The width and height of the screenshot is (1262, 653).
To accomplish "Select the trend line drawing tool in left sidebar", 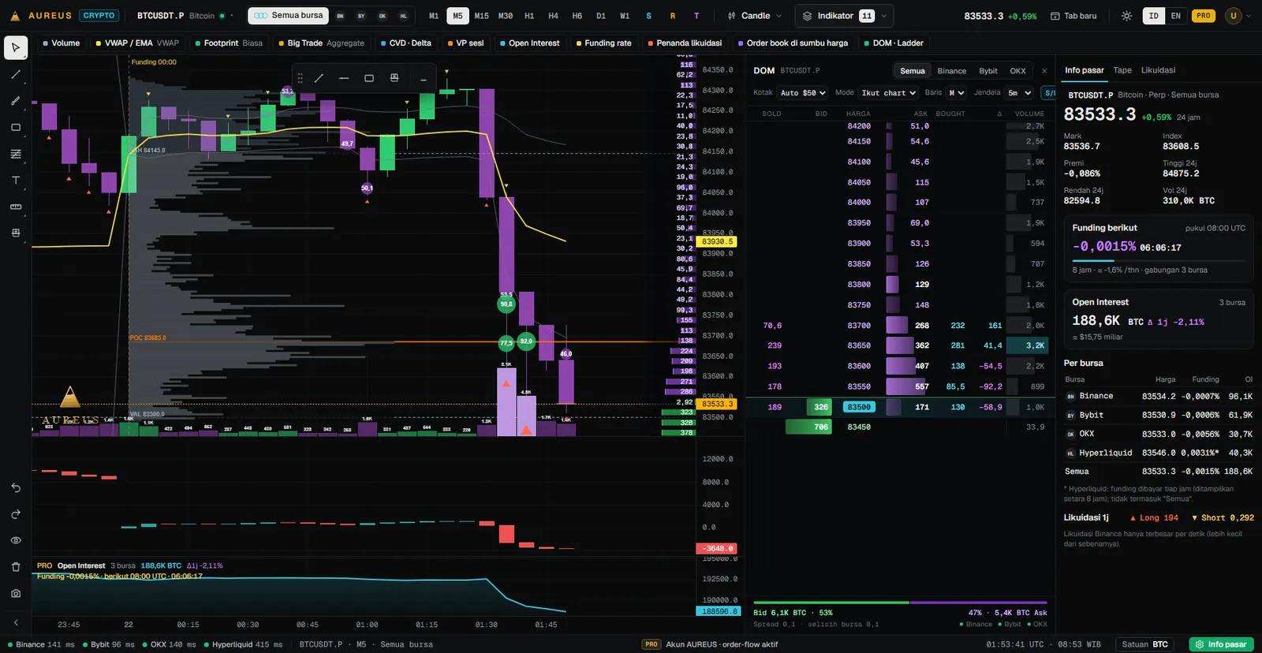I will [16, 74].
